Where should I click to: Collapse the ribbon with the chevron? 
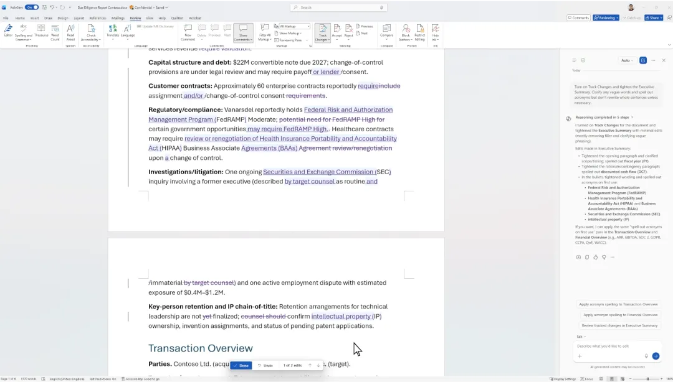(x=669, y=45)
